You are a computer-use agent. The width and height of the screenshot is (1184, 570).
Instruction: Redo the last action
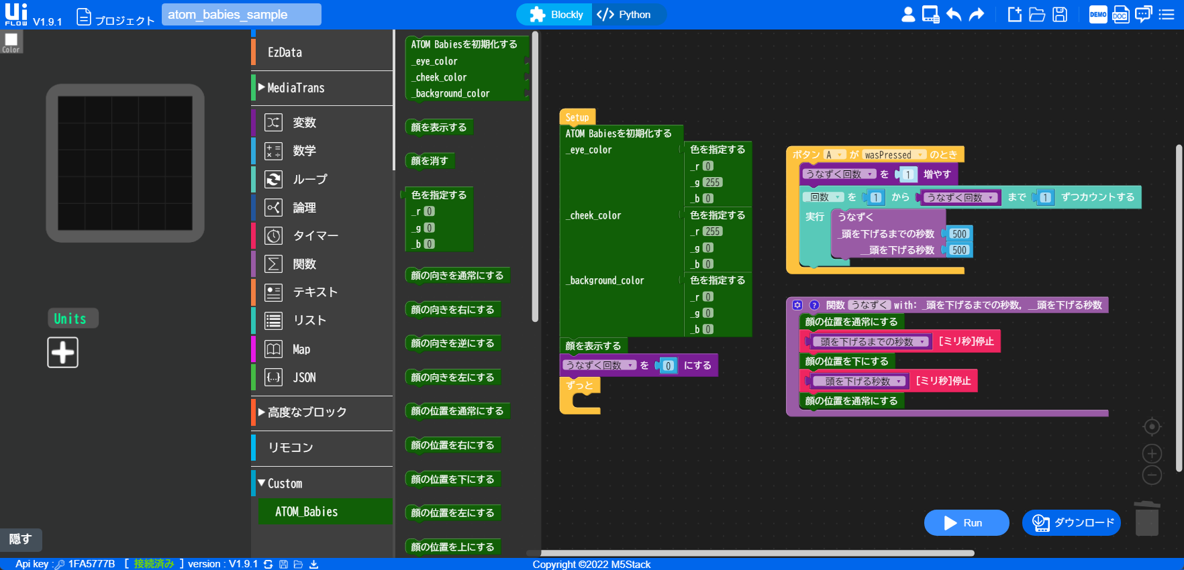coord(977,15)
